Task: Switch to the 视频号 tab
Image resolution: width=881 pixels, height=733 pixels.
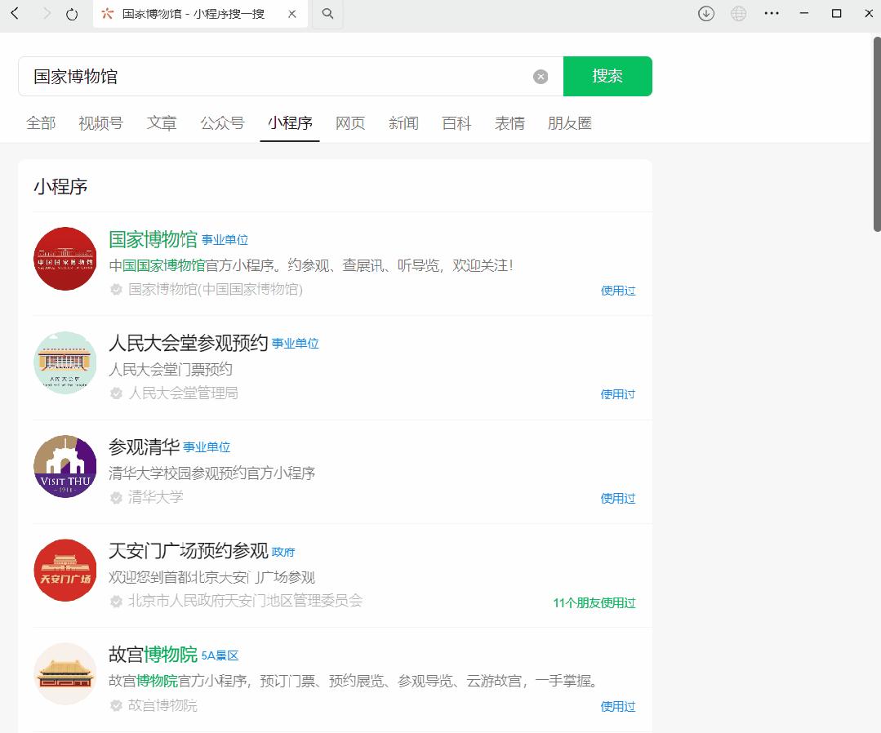Action: (x=101, y=123)
